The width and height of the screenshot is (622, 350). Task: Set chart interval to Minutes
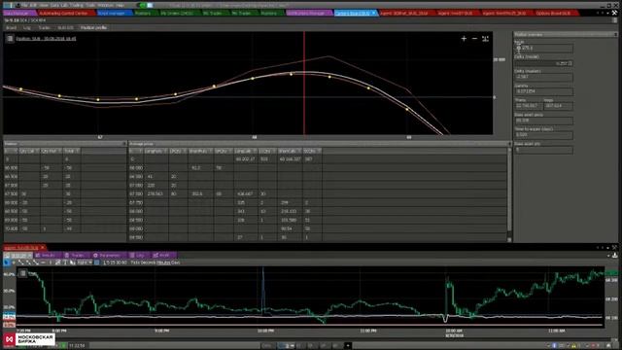coord(163,262)
